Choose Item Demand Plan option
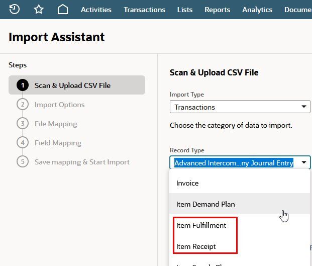Viewport: 312px width, 266px height. click(205, 204)
